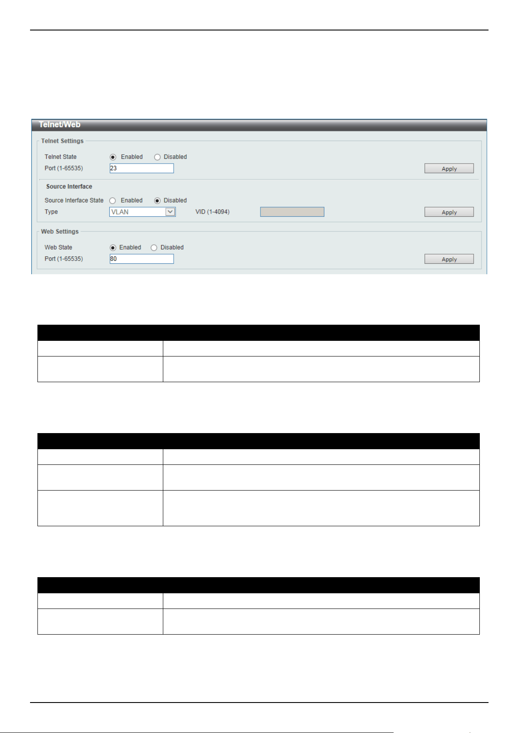Click the VID (1-4094) label
This screenshot has height=733, width=519.
[212, 212]
